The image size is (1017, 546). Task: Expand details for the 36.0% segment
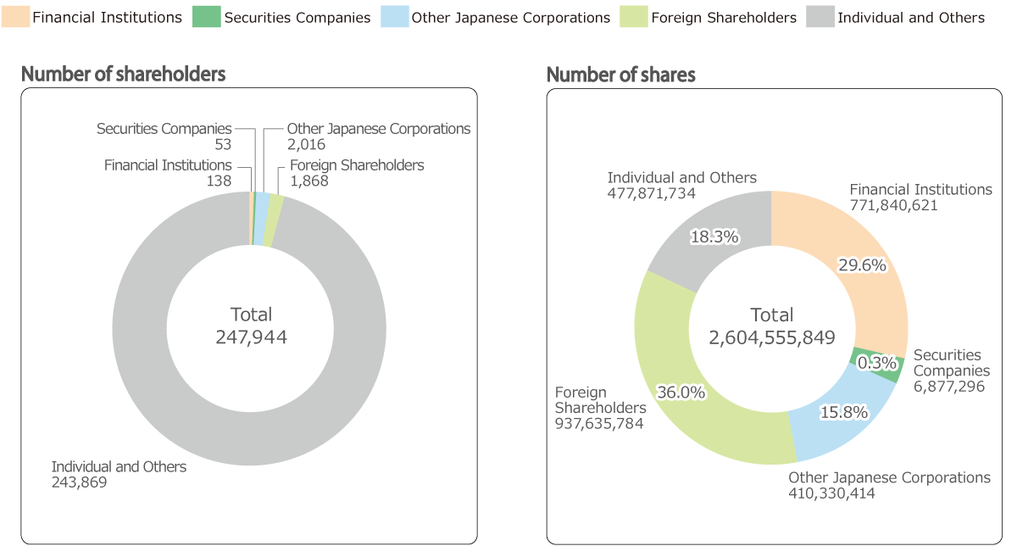pyautogui.click(x=681, y=393)
